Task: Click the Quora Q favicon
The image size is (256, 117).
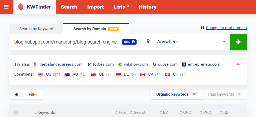Action: 154,65
